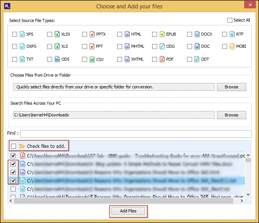The width and height of the screenshot is (259, 223).
Task: Click the Word icon in second file row
Action: point(23,164)
